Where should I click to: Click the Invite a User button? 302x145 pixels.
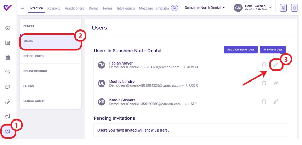(273, 50)
